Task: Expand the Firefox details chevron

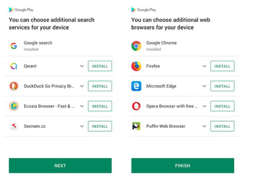Action: (204, 66)
